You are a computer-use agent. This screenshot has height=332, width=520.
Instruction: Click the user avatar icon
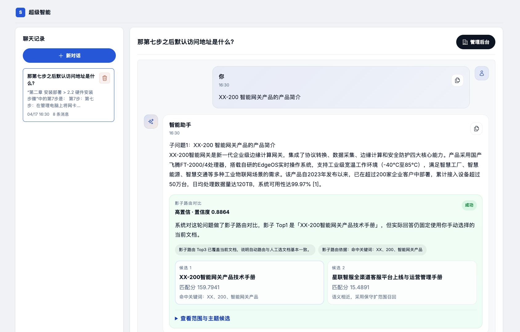click(481, 73)
